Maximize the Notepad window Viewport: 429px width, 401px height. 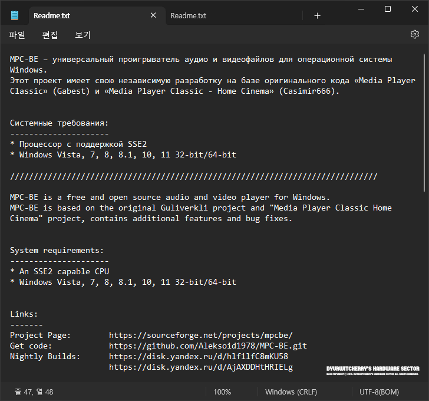pyautogui.click(x=387, y=9)
